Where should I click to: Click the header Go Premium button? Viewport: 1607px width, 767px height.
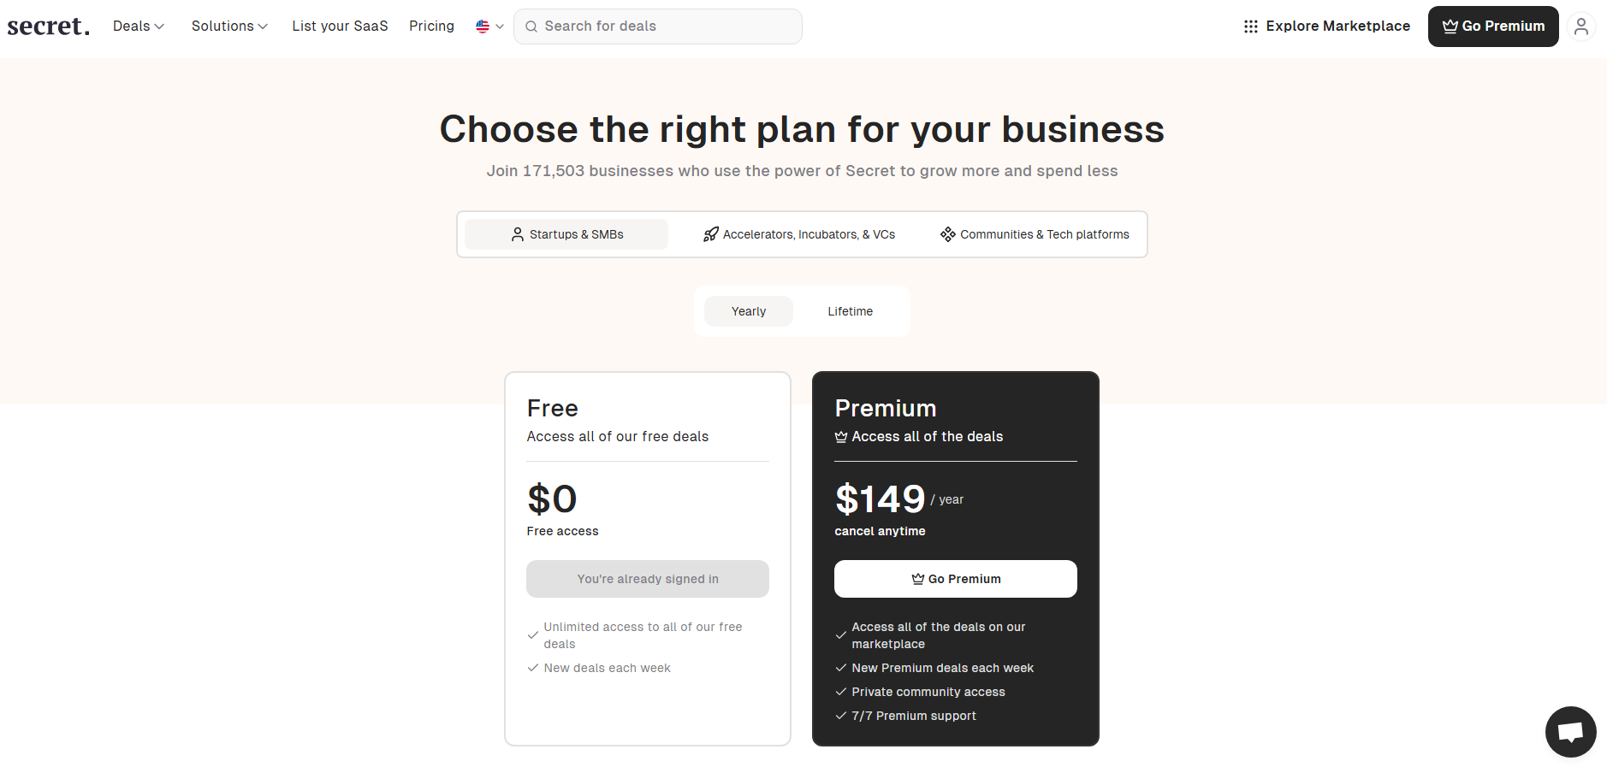click(x=1492, y=27)
